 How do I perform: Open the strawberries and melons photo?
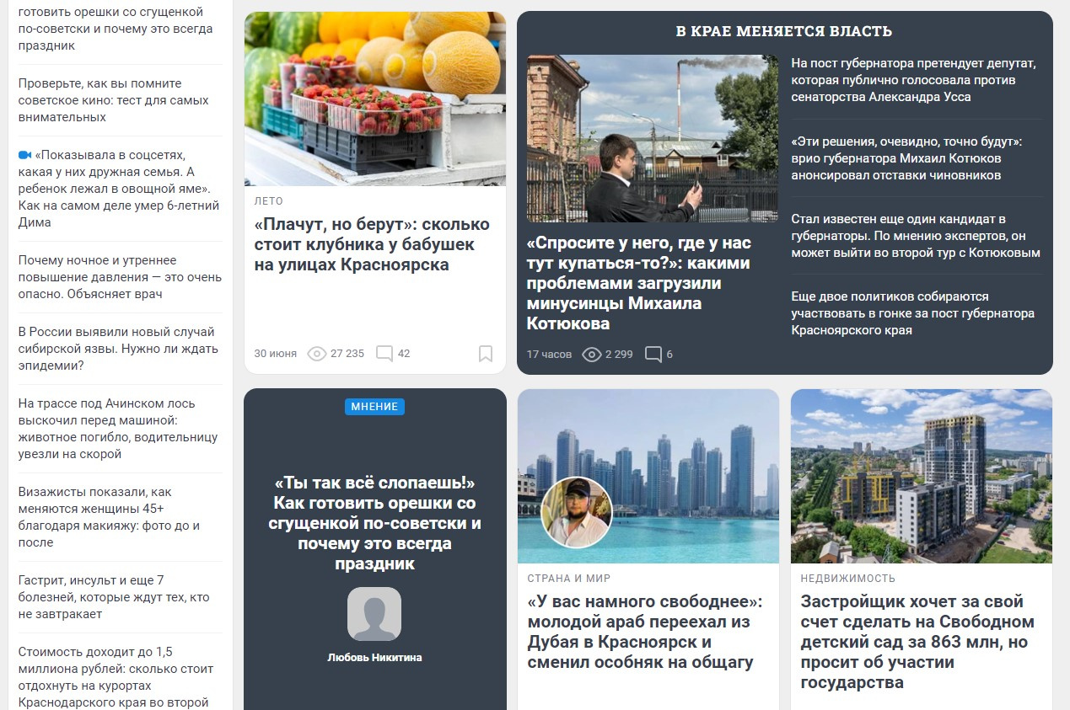(375, 99)
